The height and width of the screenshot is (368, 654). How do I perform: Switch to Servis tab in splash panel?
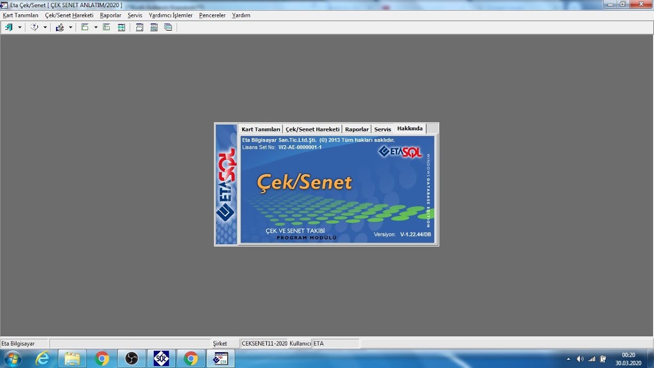[383, 129]
